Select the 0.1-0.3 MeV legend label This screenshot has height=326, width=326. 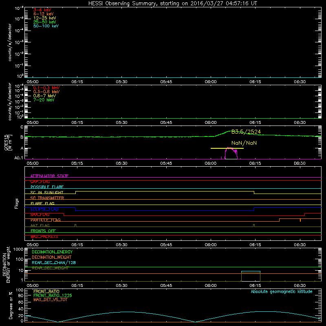(x=46, y=88)
